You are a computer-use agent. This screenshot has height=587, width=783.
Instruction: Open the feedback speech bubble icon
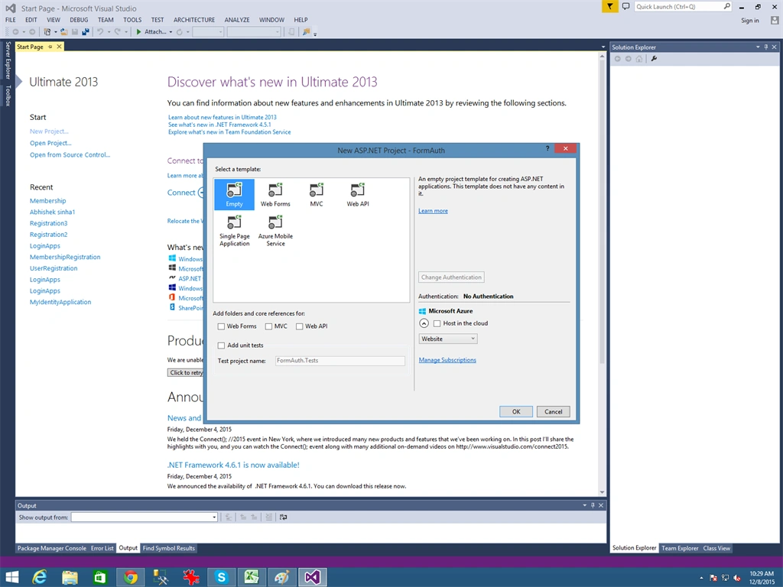point(625,6)
